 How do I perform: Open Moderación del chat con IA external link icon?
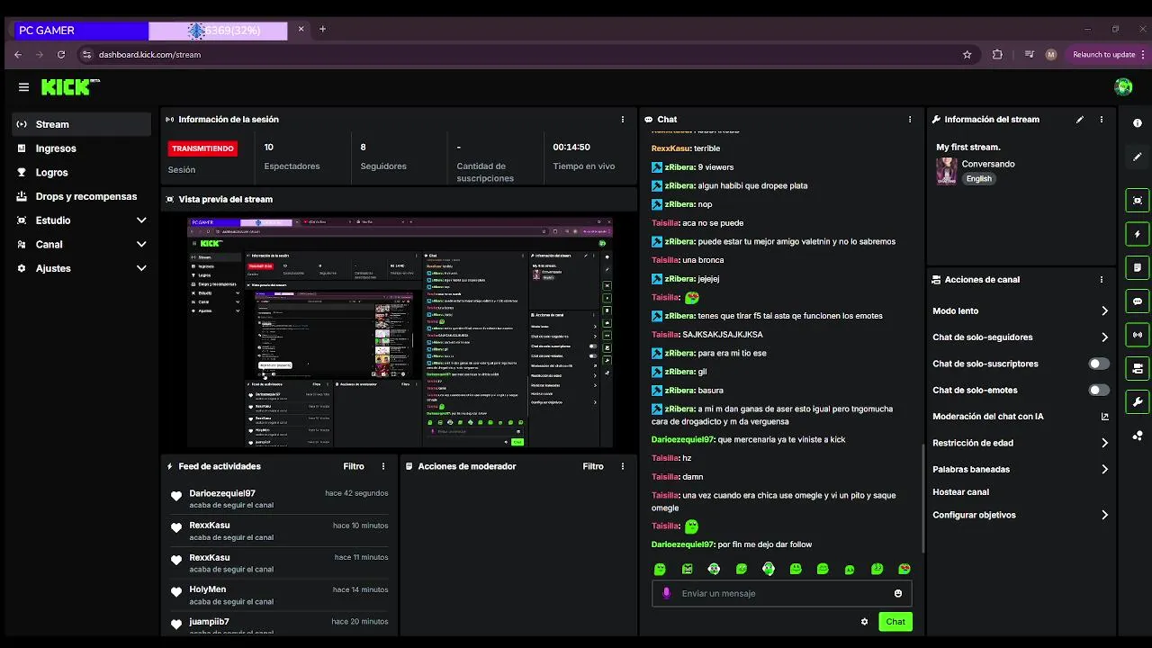point(1105,417)
